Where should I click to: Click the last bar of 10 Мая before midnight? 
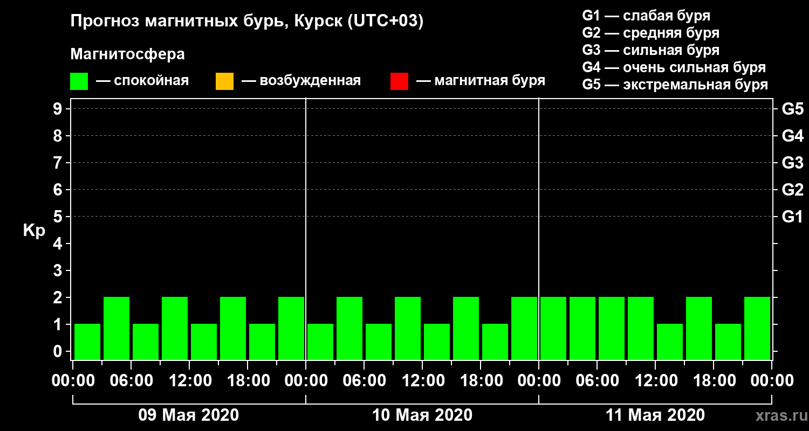(x=524, y=328)
